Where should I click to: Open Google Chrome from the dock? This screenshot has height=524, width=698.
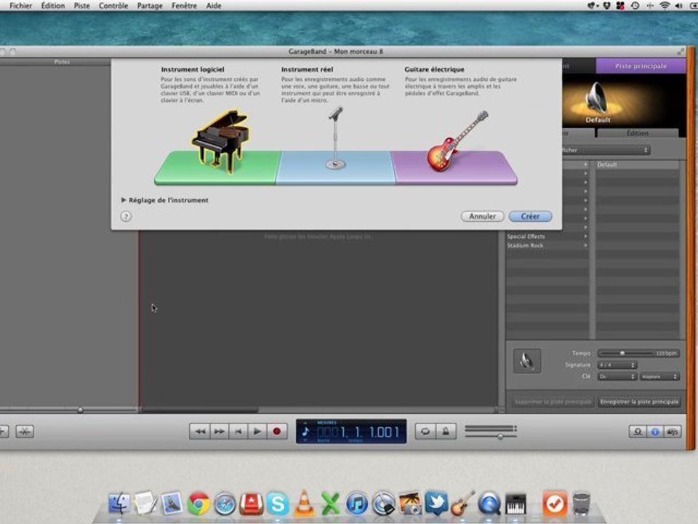pos(198,504)
